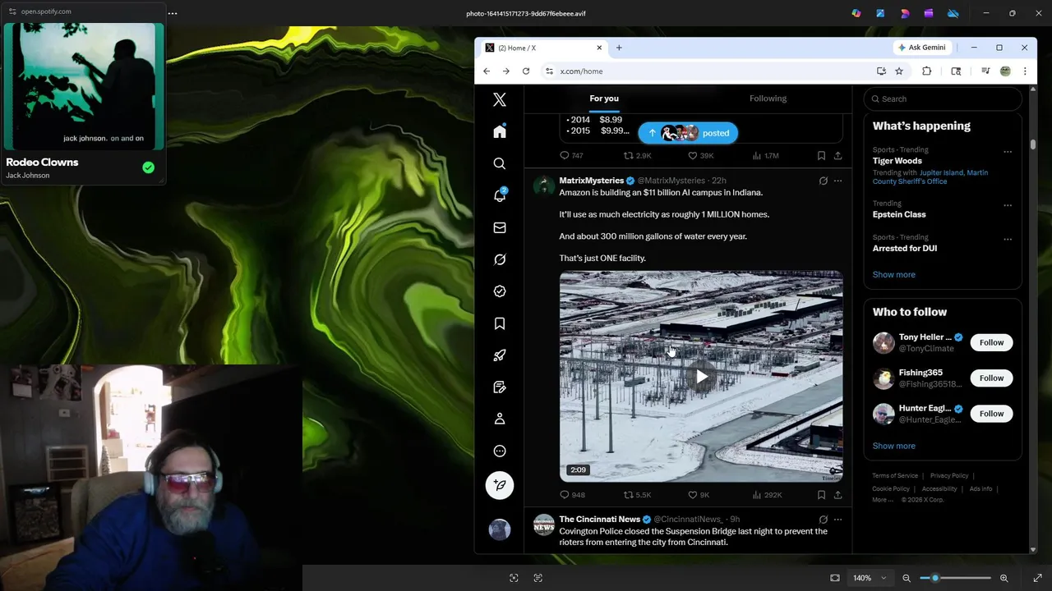Adjust photo viewer zoom slider
Image resolution: width=1052 pixels, height=591 pixels.
(955, 578)
